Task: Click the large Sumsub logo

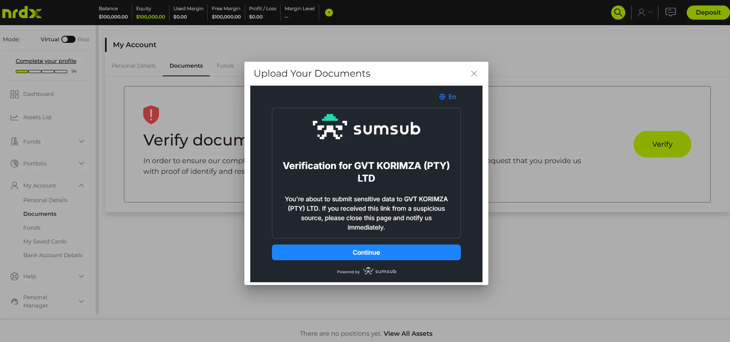Action: point(366,127)
